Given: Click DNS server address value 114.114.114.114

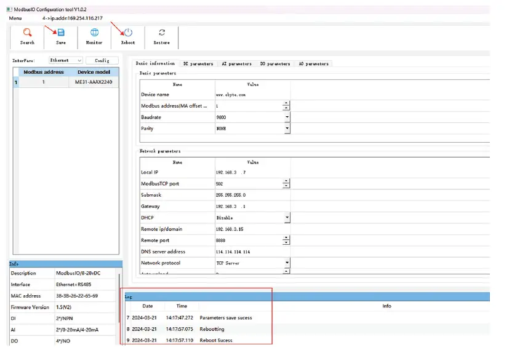Looking at the screenshot, I should coord(233,252).
